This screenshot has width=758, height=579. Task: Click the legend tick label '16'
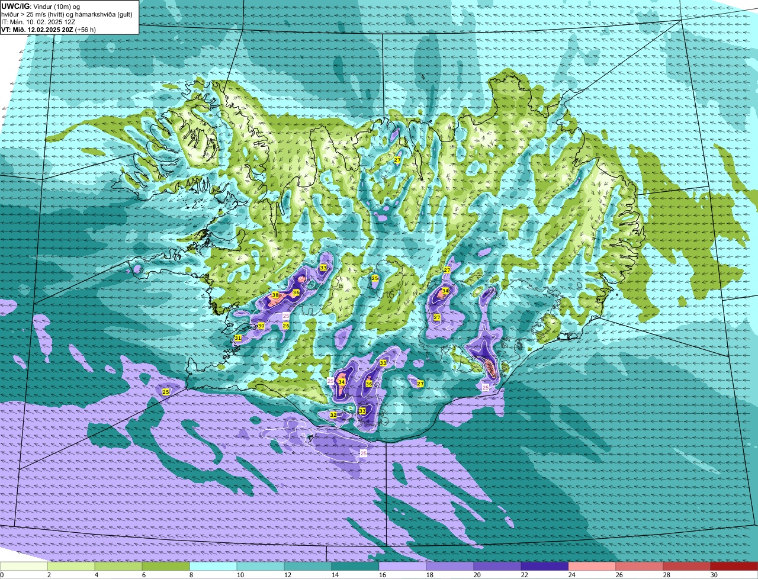point(383,575)
